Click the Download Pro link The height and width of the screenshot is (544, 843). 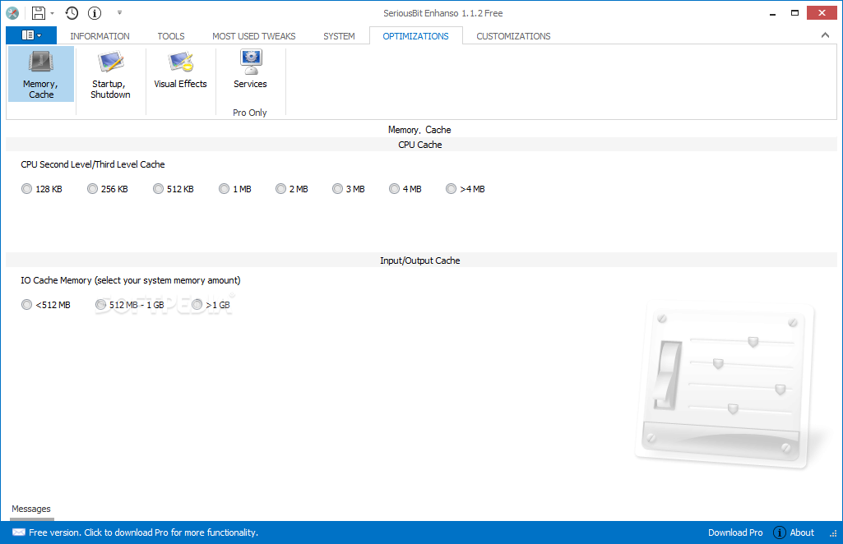point(735,532)
